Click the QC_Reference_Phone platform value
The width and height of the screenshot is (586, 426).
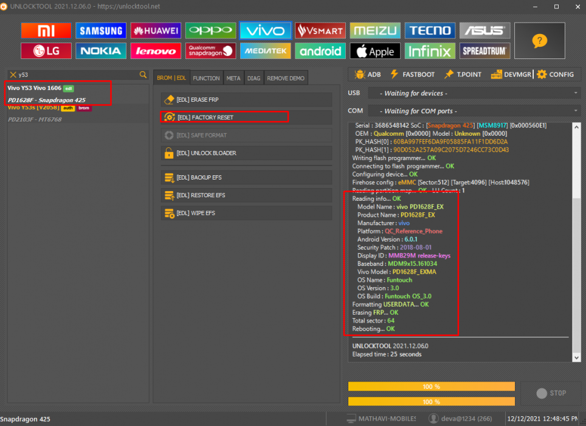click(414, 231)
